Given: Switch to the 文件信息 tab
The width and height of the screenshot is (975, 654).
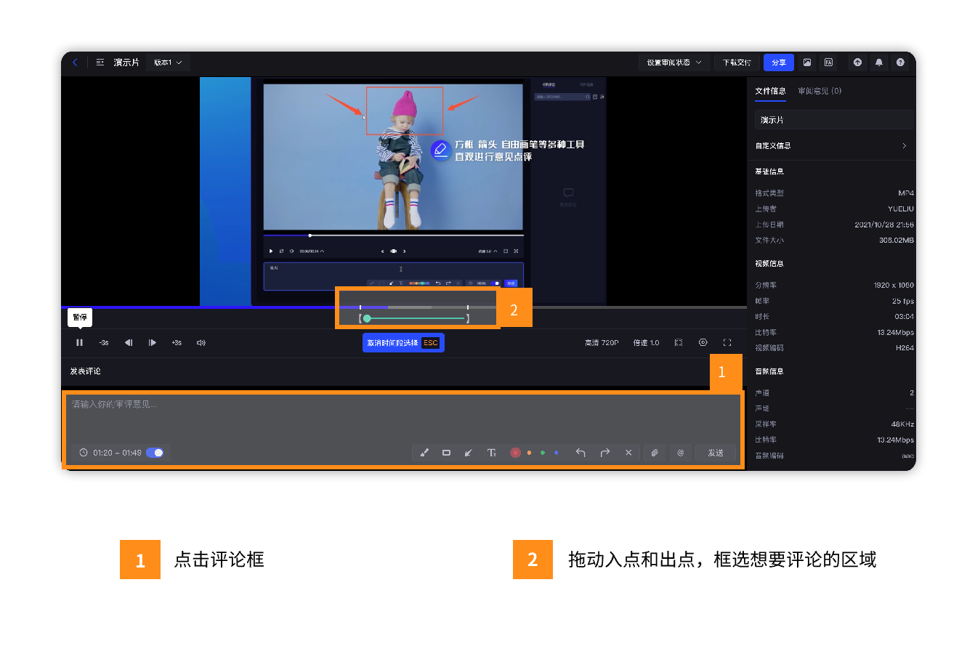Looking at the screenshot, I should [x=770, y=91].
